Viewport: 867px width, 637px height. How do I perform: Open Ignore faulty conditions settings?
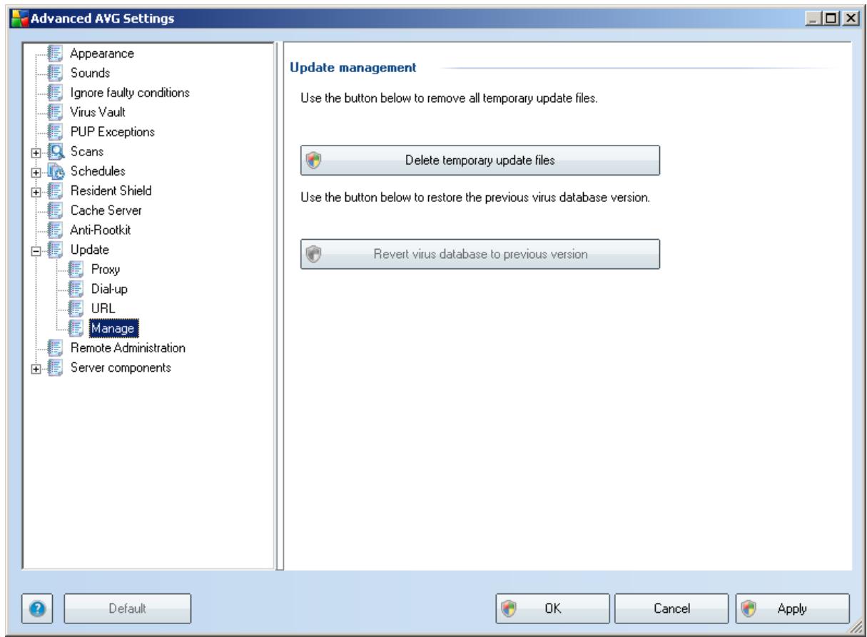point(129,93)
